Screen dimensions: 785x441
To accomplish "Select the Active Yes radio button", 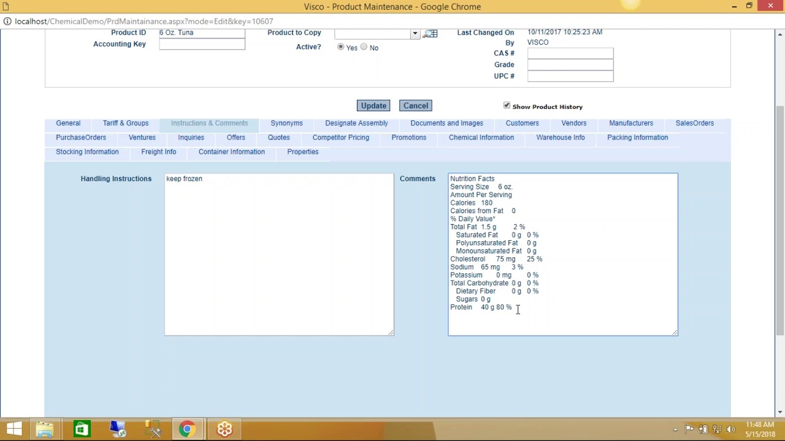I will coord(341,47).
